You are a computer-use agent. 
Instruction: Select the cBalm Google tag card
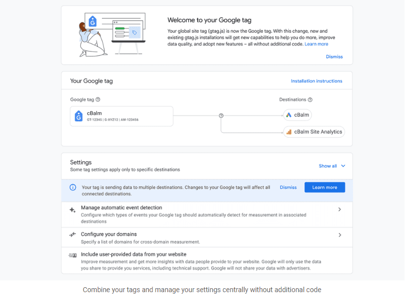122,116
